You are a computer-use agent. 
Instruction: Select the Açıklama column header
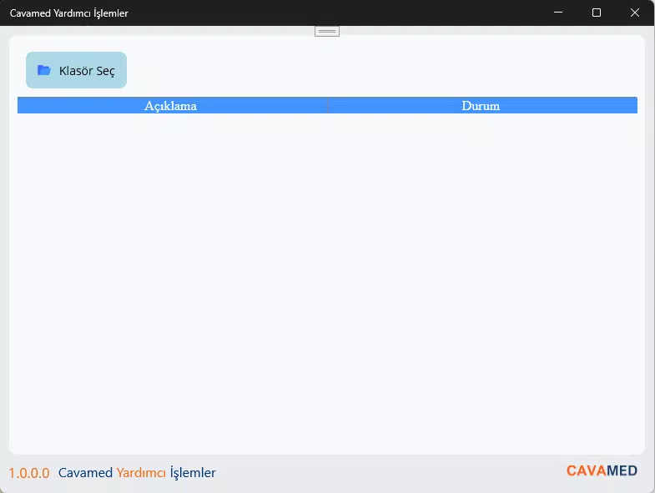point(173,105)
